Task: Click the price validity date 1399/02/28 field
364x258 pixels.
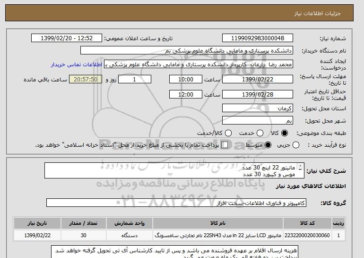Action: (258, 94)
